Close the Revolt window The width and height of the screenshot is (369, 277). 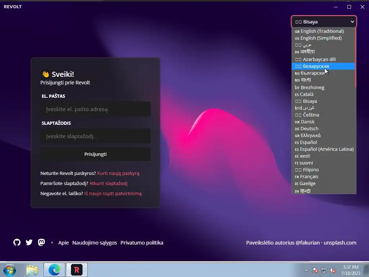(x=363, y=7)
